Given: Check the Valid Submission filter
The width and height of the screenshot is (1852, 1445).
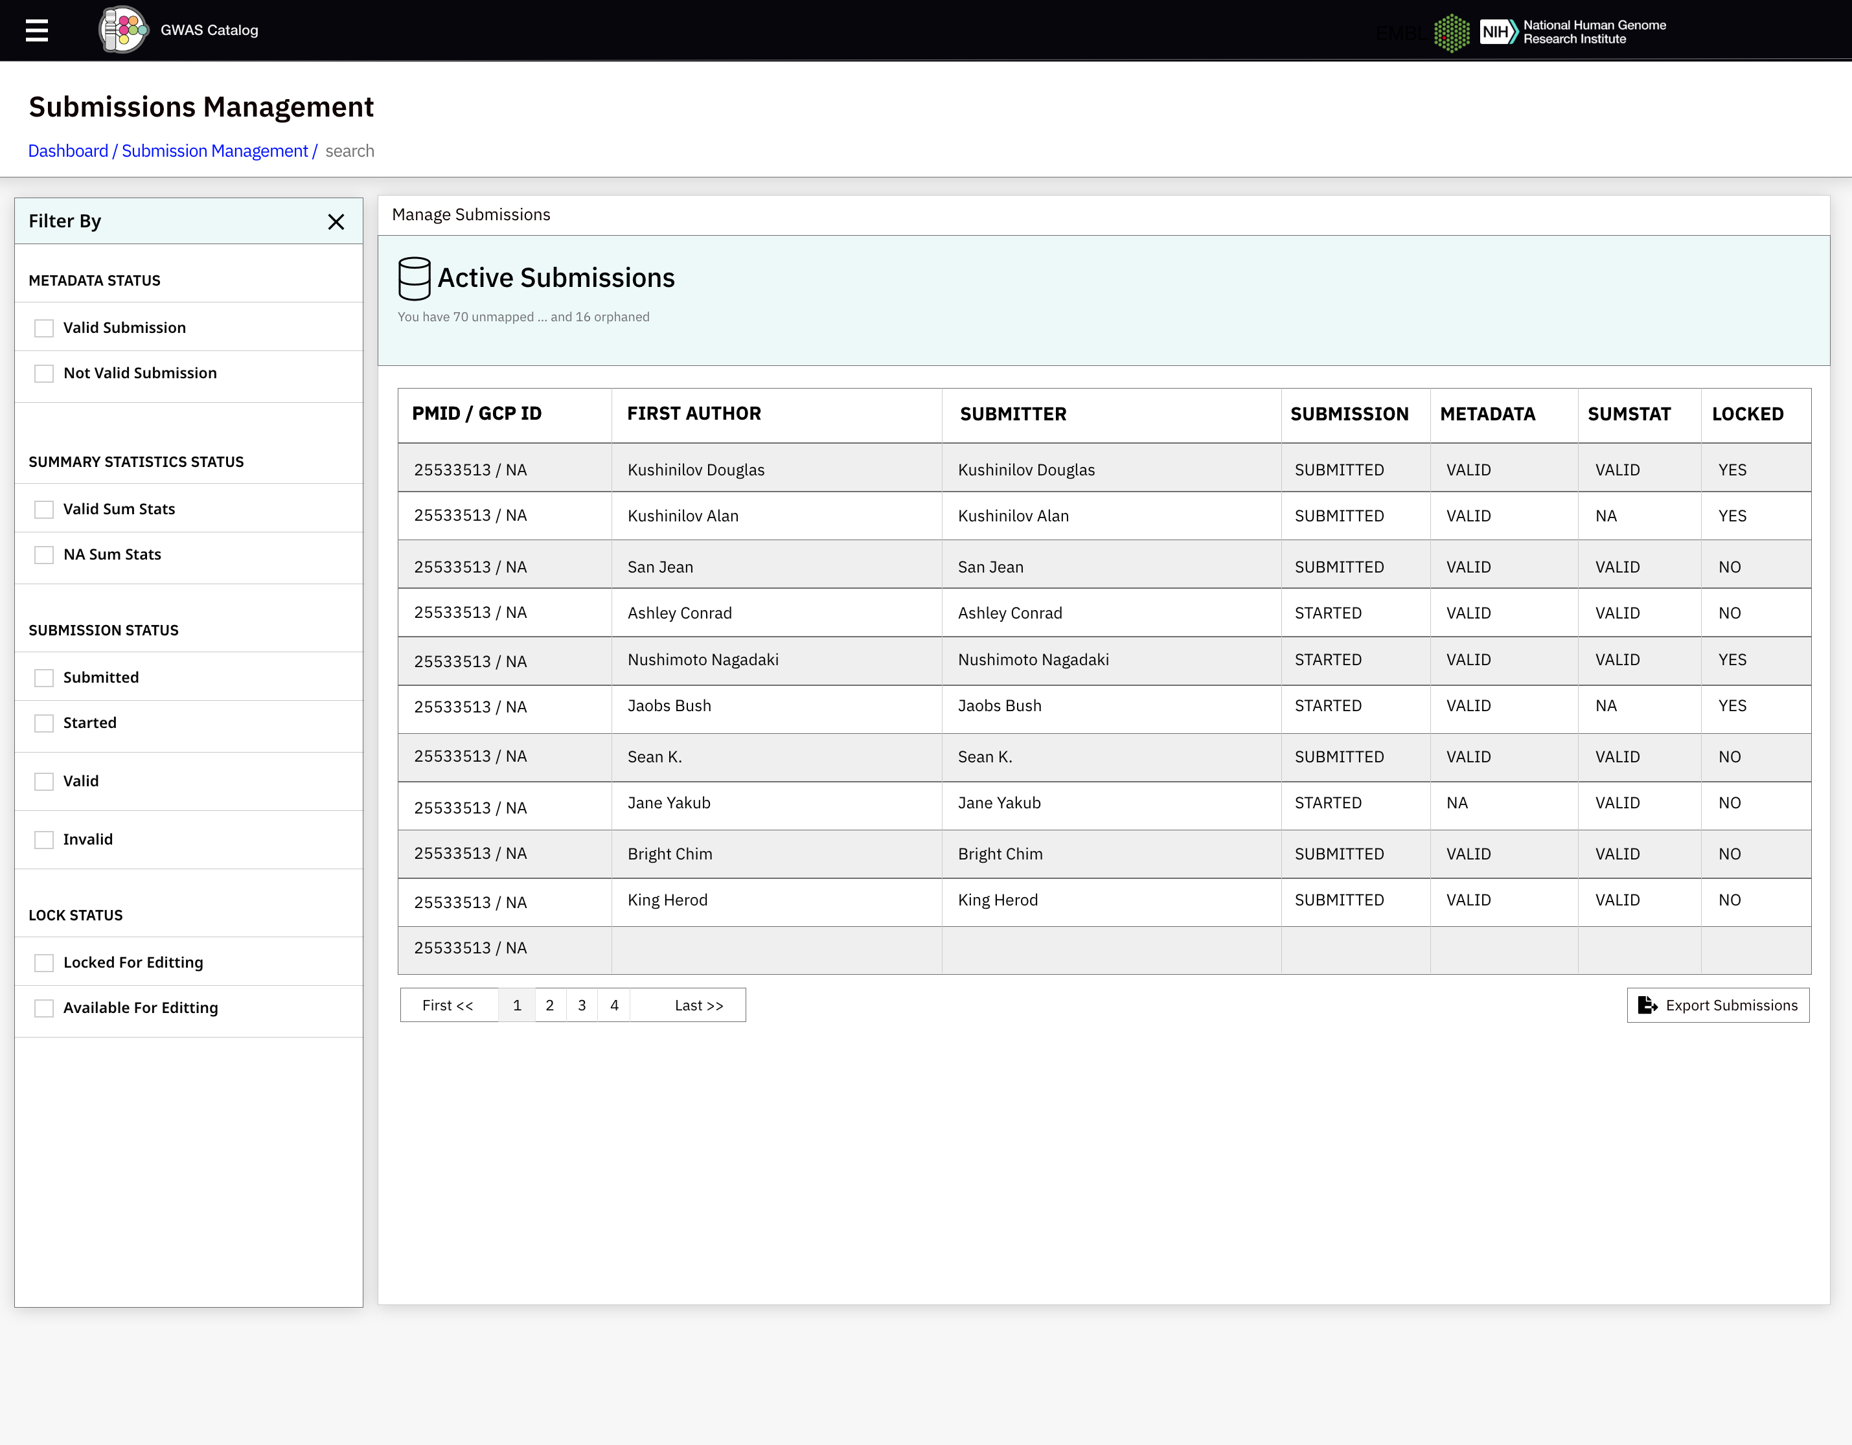Looking at the screenshot, I should pos(44,328).
